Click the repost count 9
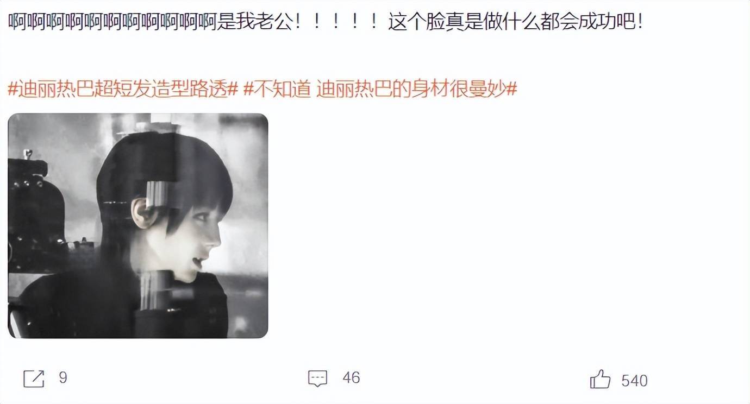The height and width of the screenshot is (404, 750). [x=63, y=377]
